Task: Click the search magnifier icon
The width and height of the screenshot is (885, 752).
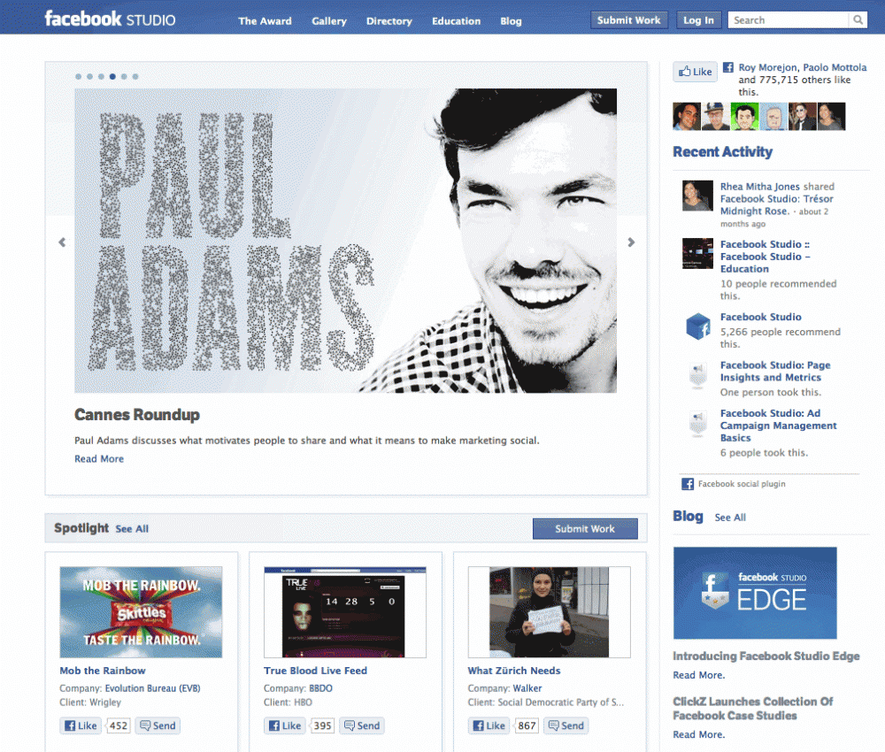Action: [x=858, y=20]
